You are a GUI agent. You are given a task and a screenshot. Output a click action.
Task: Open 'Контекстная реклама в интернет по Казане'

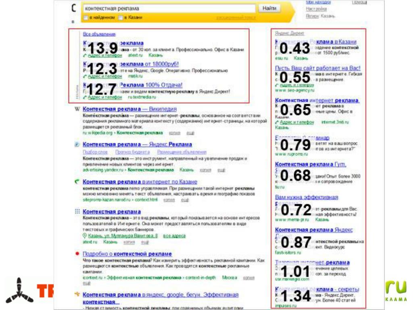coord(140,182)
